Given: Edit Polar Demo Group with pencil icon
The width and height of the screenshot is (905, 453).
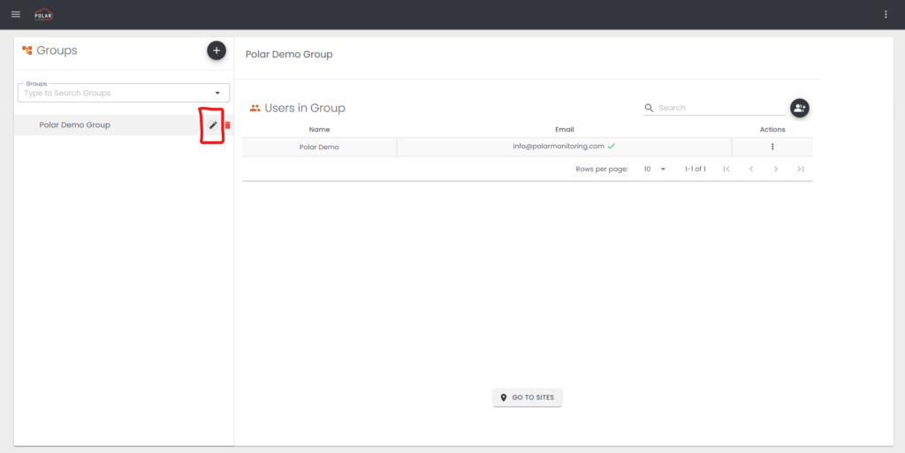Looking at the screenshot, I should (x=213, y=125).
